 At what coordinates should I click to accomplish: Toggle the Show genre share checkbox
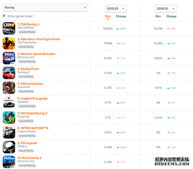[x=4, y=16]
